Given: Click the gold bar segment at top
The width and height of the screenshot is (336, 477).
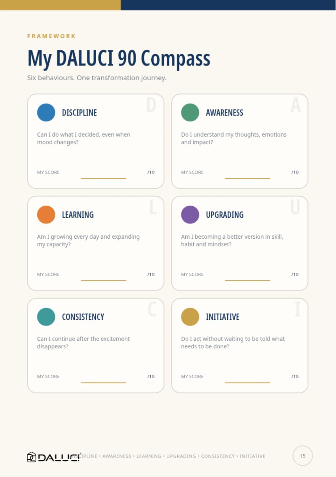Looking at the screenshot, I should 60,5.
